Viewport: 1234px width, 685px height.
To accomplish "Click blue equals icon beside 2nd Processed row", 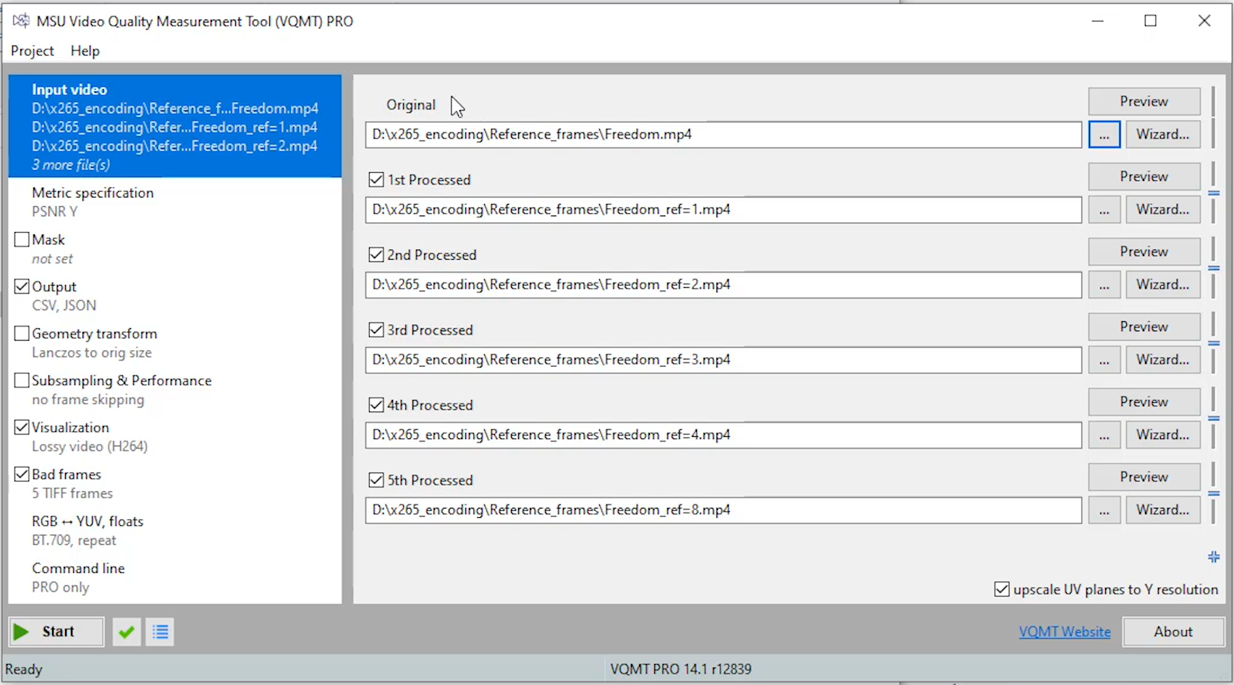I will [x=1214, y=268].
